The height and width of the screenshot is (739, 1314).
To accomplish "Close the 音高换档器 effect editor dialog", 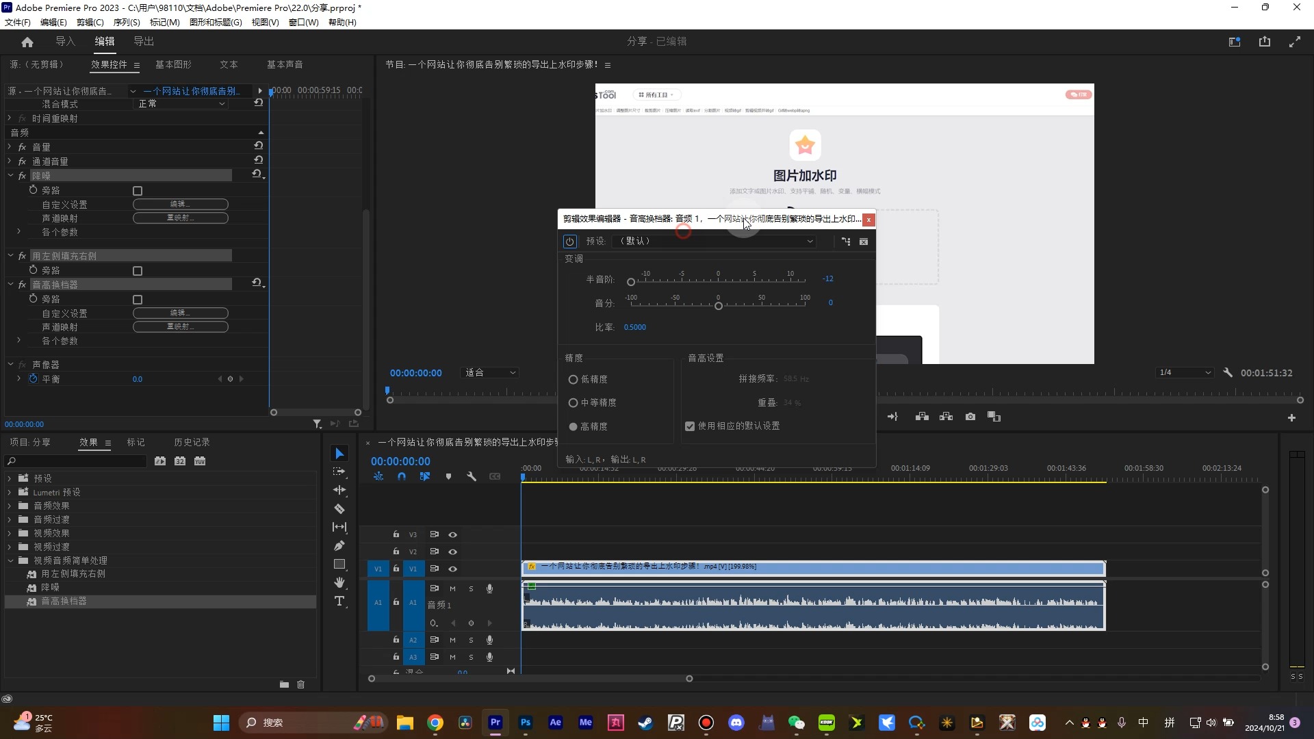I will pos(868,220).
